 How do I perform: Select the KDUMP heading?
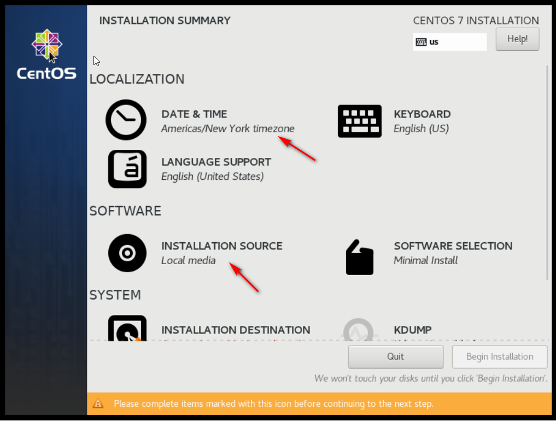(x=413, y=330)
